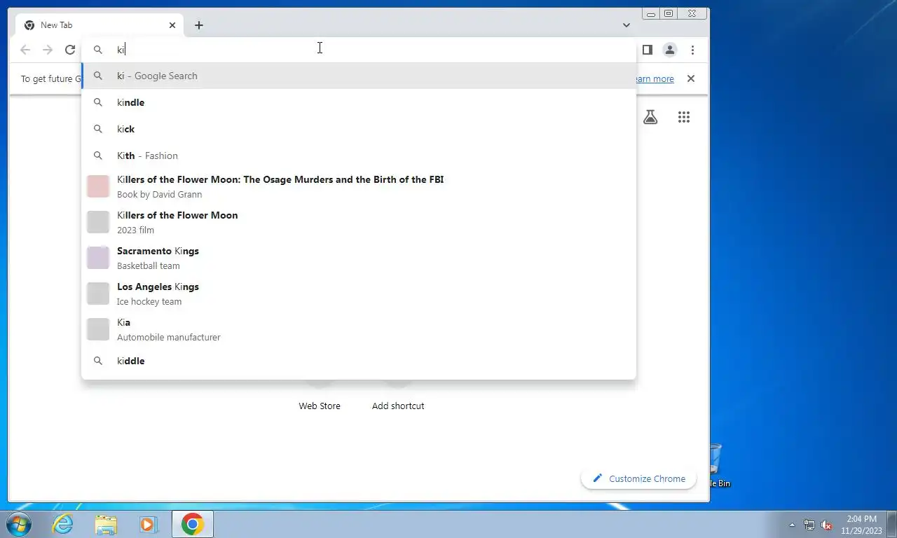
Task: Click the search magnifier beside 'kick'
Action: click(98, 129)
